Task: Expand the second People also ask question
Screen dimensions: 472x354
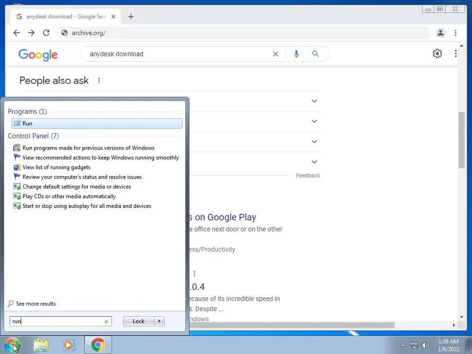Action: point(314,121)
